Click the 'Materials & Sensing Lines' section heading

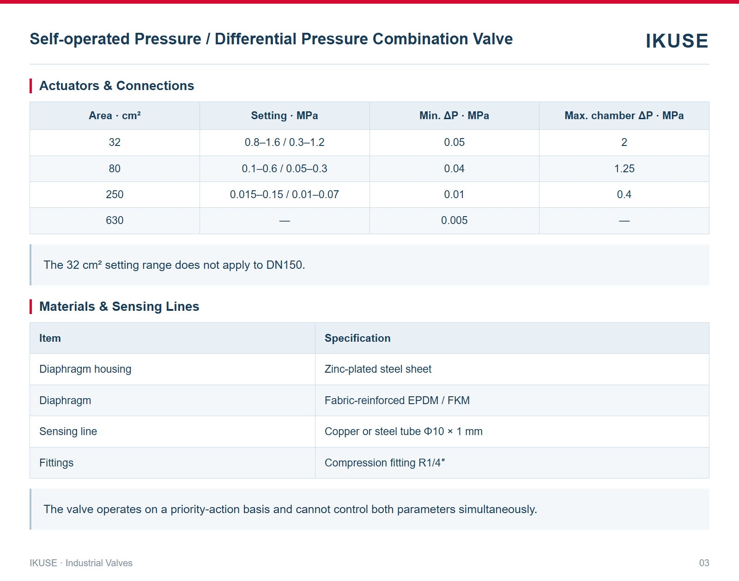point(119,306)
